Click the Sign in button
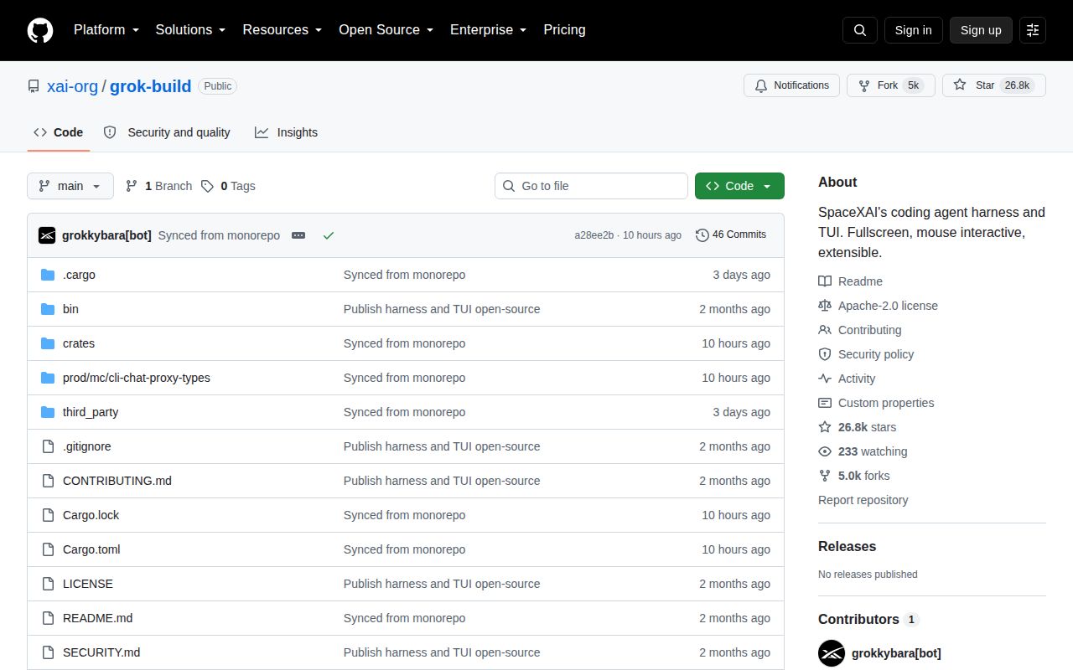 pyautogui.click(x=913, y=30)
